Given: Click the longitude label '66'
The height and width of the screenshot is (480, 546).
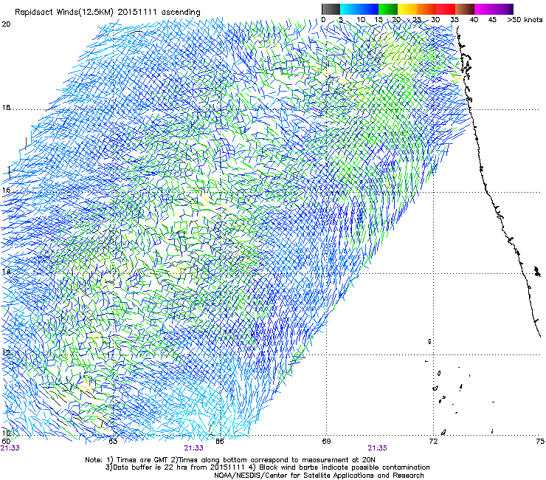Looking at the screenshot, I should coord(220,442).
